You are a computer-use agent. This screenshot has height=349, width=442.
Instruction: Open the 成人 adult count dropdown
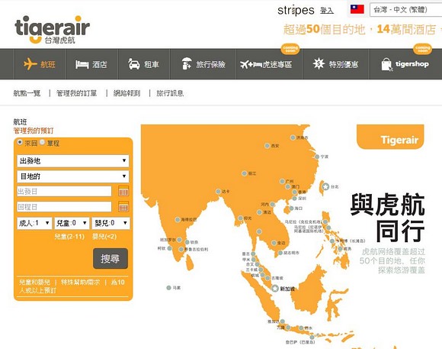[34, 223]
